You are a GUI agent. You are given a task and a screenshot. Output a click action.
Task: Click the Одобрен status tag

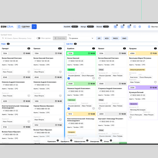point(71,70)
